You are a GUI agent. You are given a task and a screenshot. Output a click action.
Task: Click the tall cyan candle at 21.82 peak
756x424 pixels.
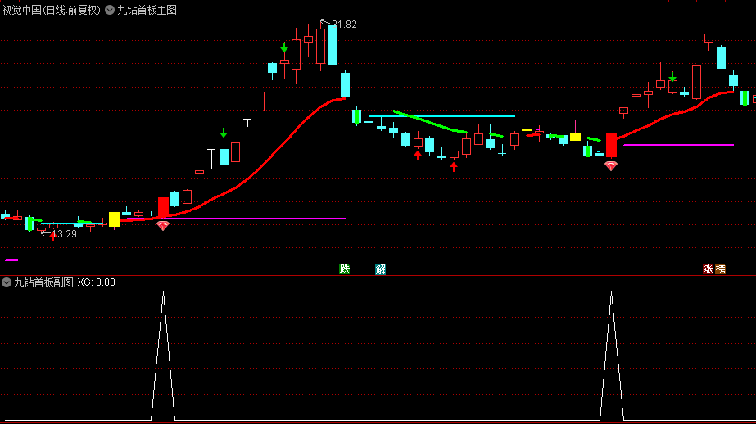tap(333, 44)
